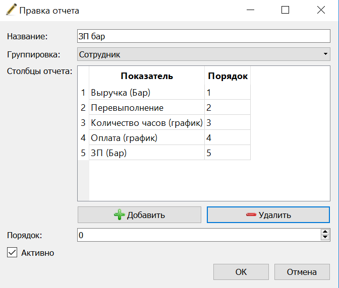Viewport: 339px width, 288px height.
Task: Click order value cell for Оплата (график)
Action: click(x=228, y=137)
